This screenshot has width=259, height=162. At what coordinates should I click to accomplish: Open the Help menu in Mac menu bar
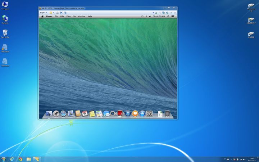point(90,16)
